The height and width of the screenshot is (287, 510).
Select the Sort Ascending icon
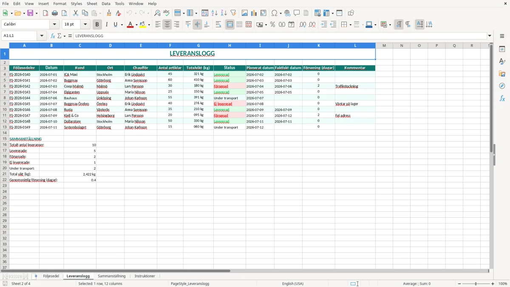pyautogui.click(x=214, y=13)
